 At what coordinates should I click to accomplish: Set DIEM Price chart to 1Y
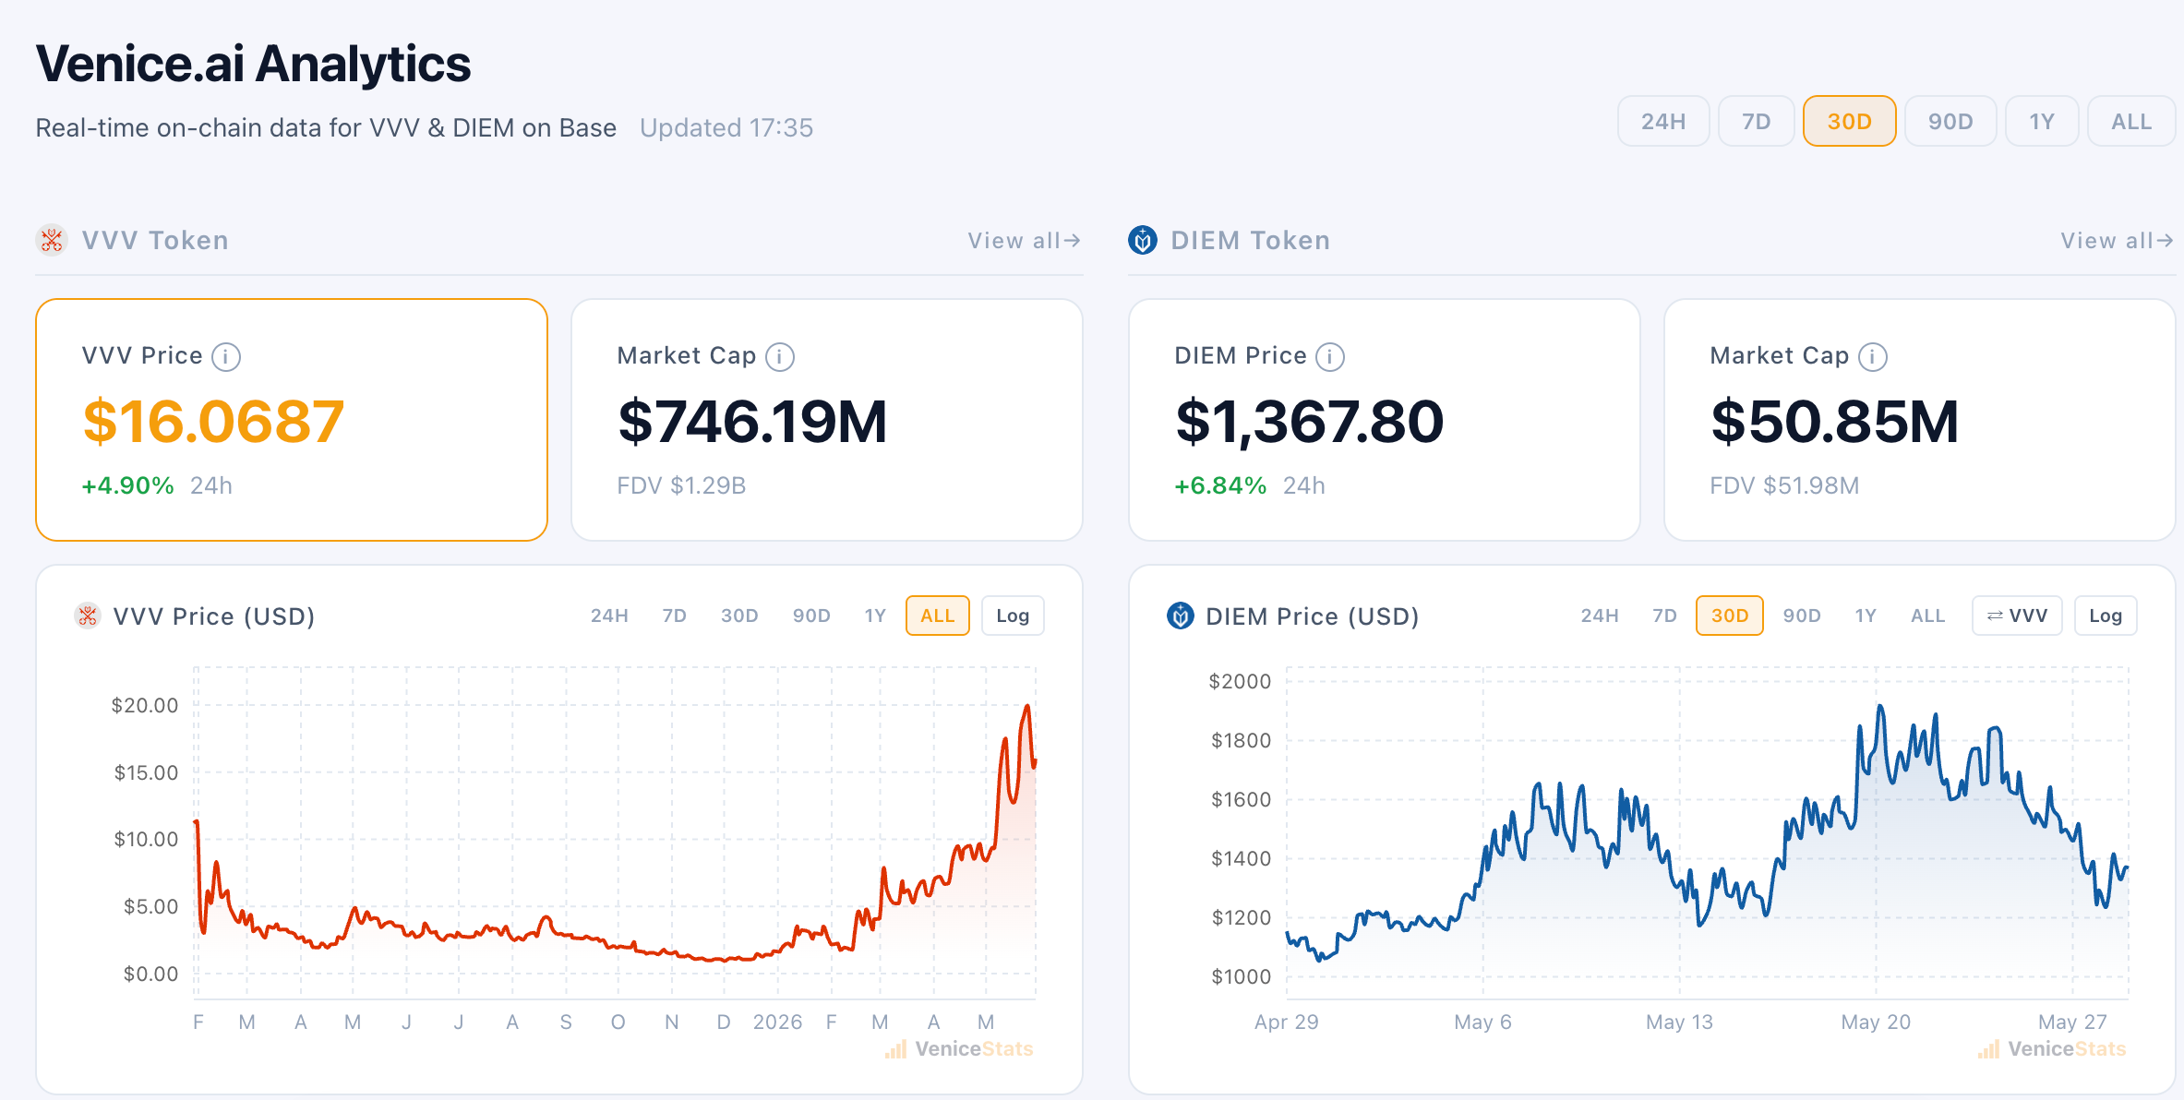pos(1866,616)
